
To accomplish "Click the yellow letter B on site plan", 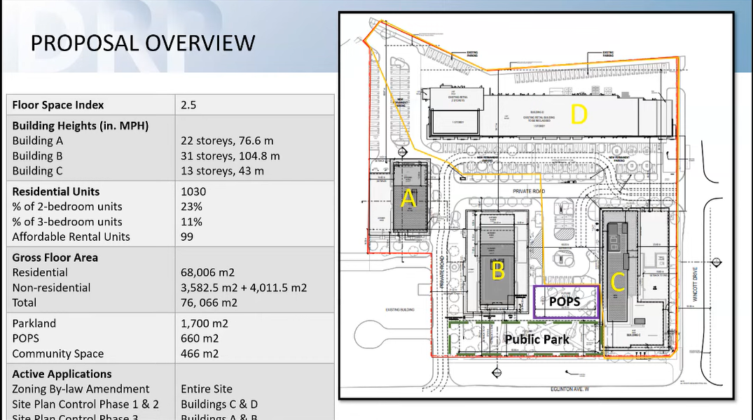I will [498, 270].
